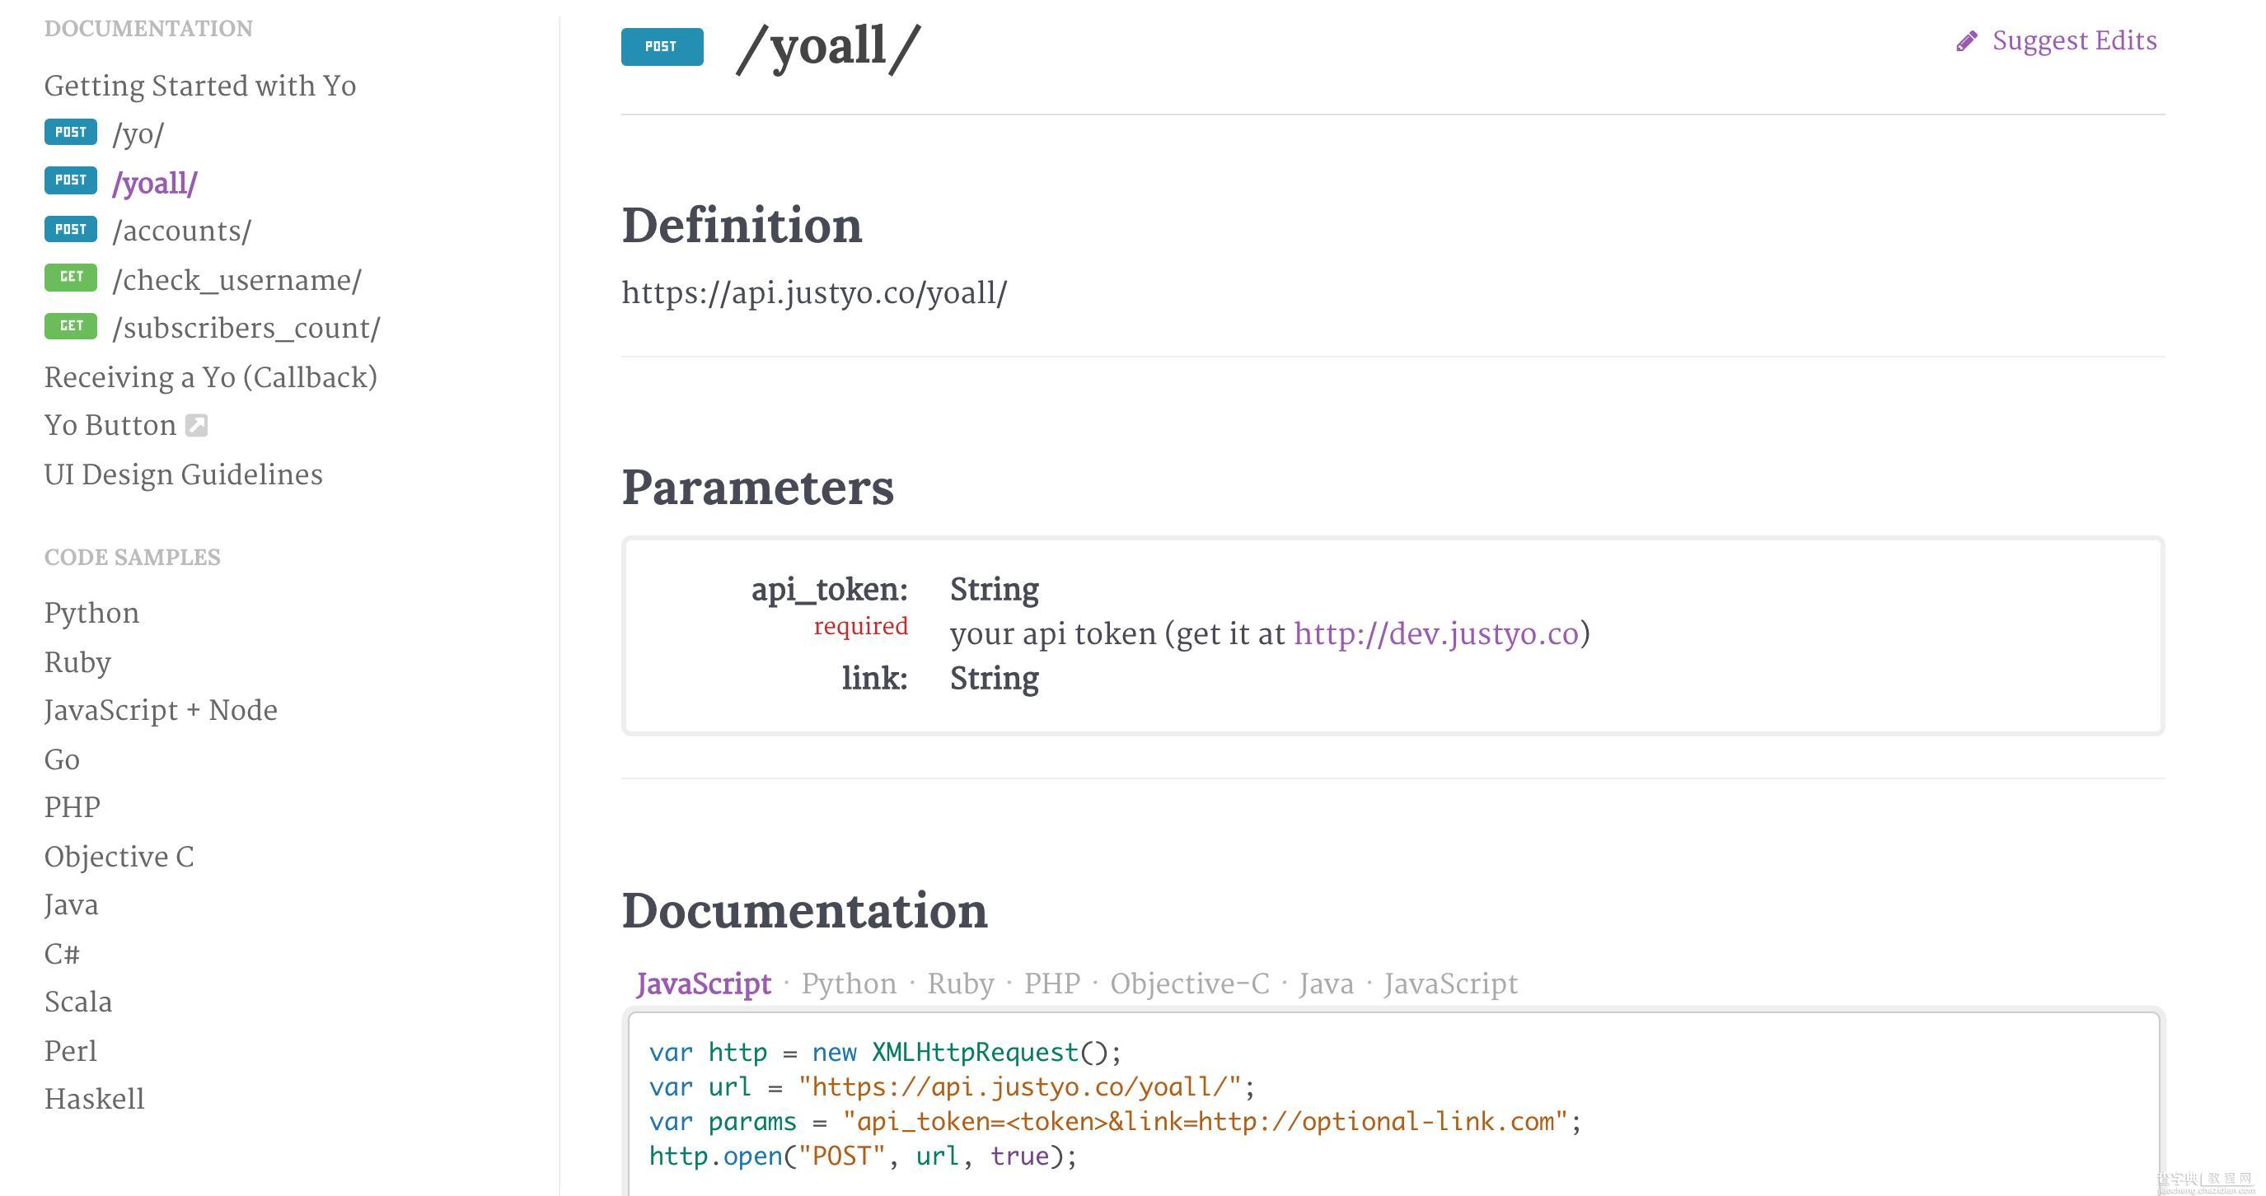Click the var params code line
This screenshot has width=2266, height=1196.
pyautogui.click(x=1116, y=1122)
